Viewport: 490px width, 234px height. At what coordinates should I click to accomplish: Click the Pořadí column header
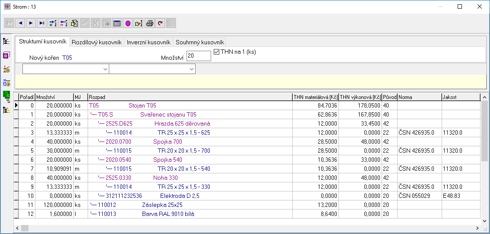pos(27,97)
